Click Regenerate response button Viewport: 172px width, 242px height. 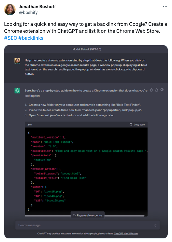87,215
